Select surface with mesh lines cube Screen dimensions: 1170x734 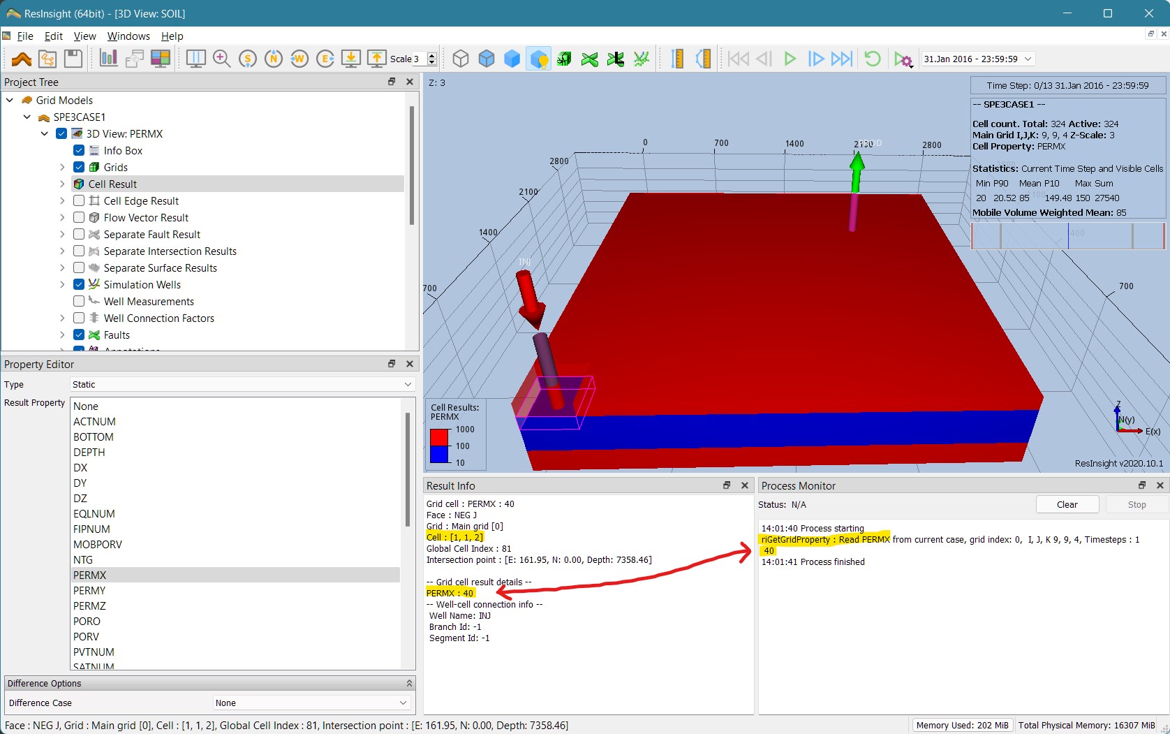[x=487, y=59]
